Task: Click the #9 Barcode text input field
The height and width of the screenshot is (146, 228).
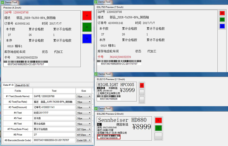Action: click(54, 140)
